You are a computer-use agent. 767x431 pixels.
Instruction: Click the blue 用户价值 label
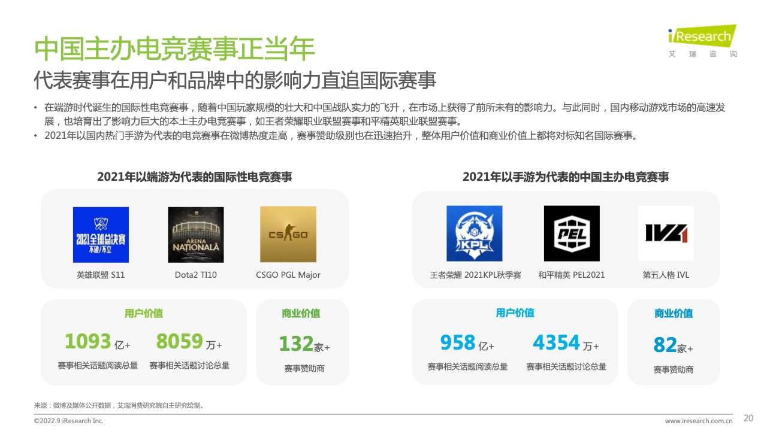click(515, 312)
